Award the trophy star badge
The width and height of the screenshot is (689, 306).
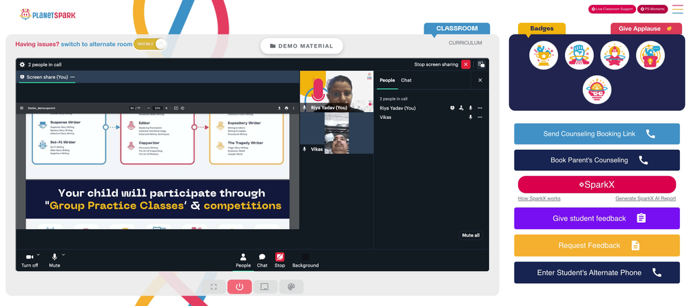coord(544,55)
